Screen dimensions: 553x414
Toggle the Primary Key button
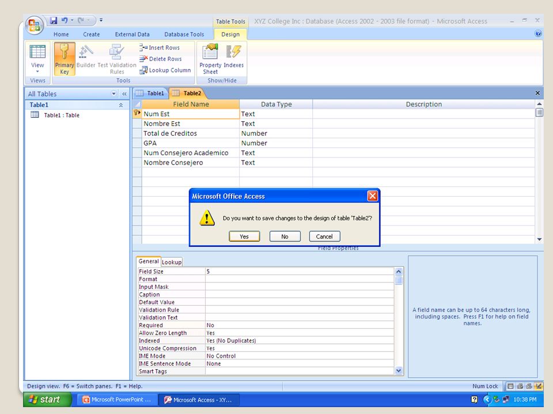tap(65, 59)
